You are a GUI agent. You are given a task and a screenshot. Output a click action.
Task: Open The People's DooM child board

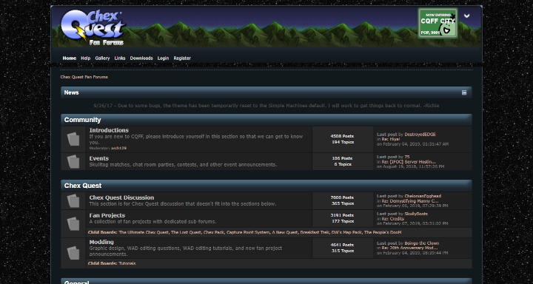coord(383,232)
